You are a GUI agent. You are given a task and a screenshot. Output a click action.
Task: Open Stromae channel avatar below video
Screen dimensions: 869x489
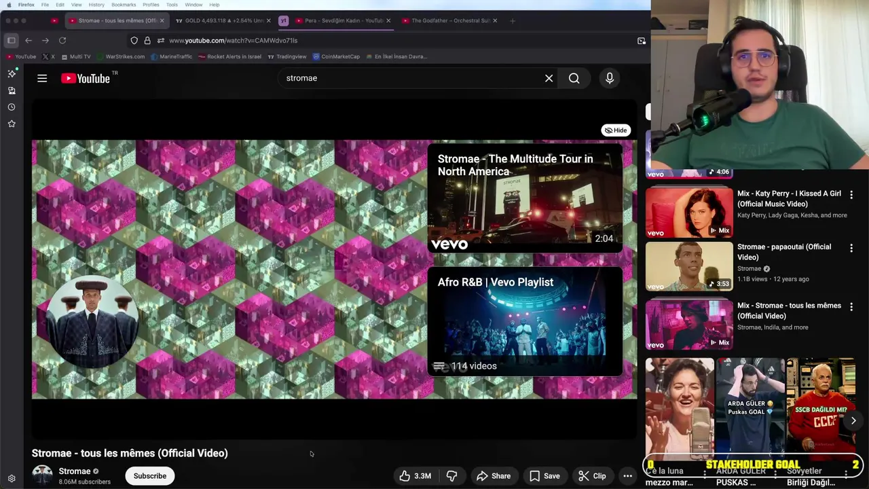pos(42,475)
